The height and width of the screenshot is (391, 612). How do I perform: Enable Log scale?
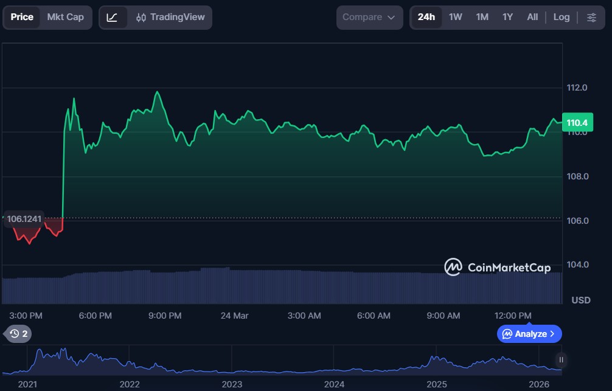point(561,17)
